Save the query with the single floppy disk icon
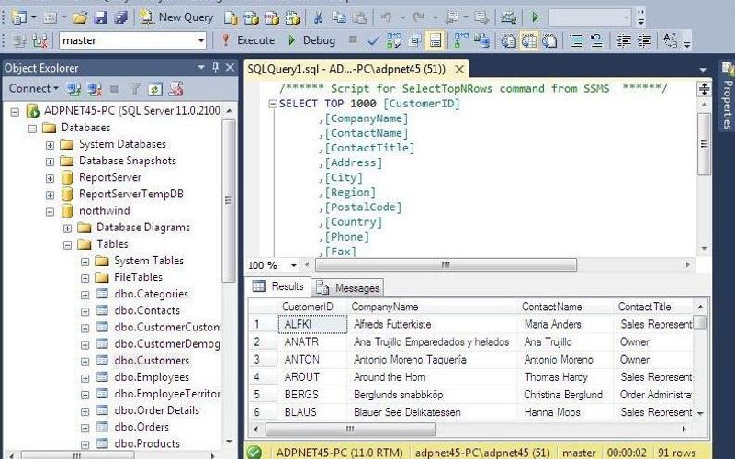This screenshot has width=735, height=459. point(100,17)
